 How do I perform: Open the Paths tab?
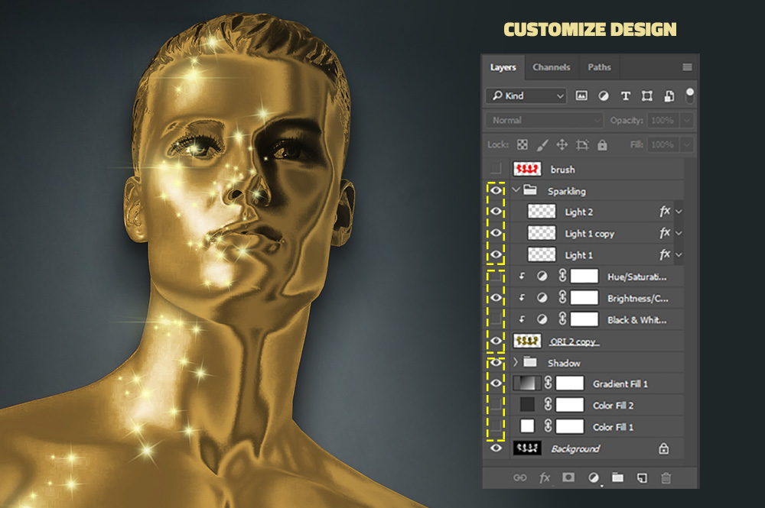pos(599,67)
